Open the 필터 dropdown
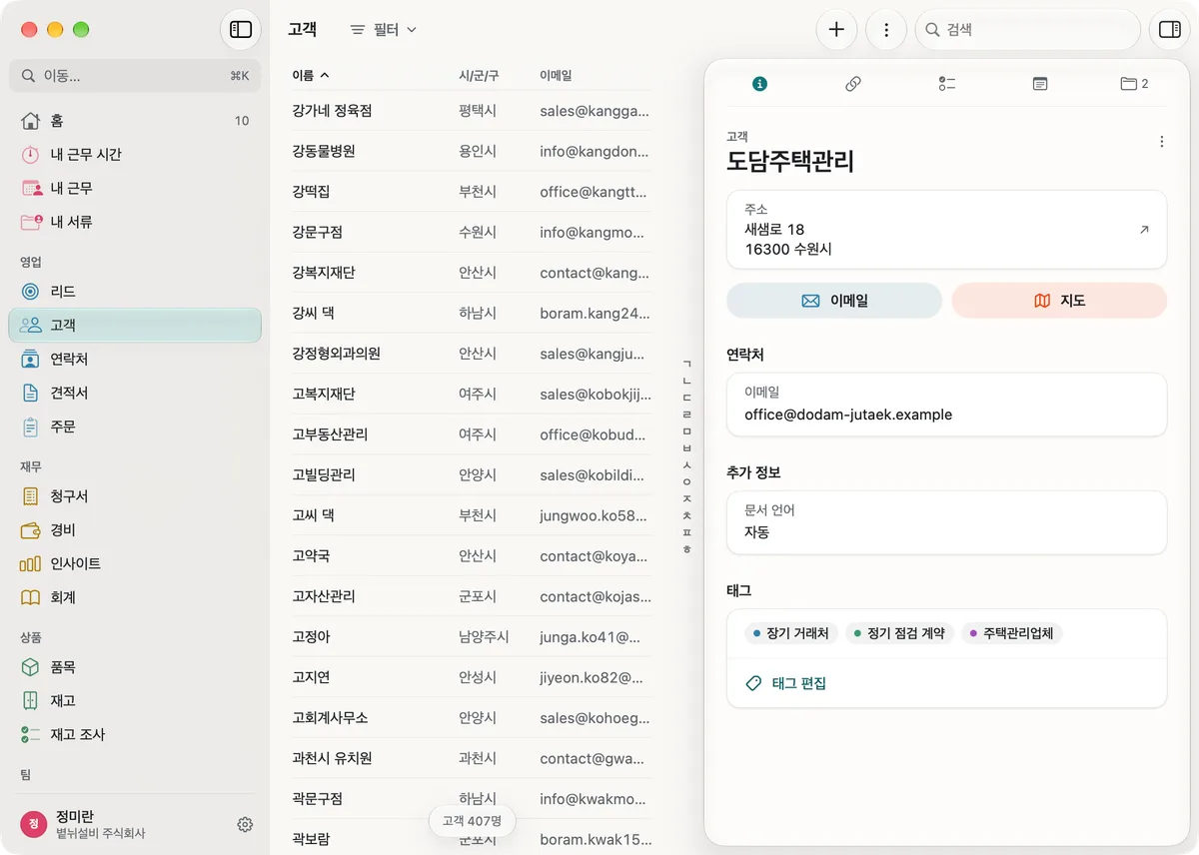The width and height of the screenshot is (1199, 855). click(384, 30)
